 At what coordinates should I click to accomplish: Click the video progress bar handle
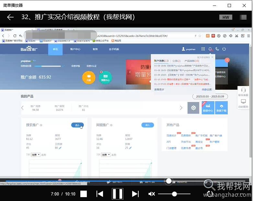(x=169, y=181)
